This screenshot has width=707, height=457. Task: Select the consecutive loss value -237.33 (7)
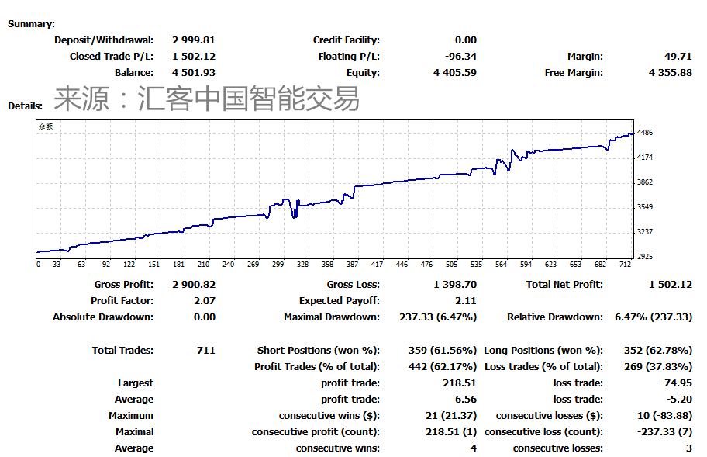click(664, 431)
